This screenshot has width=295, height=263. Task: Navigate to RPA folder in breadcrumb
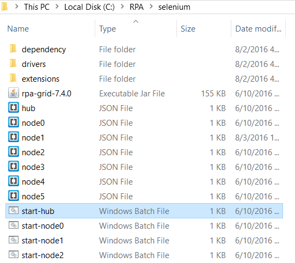coord(137,7)
